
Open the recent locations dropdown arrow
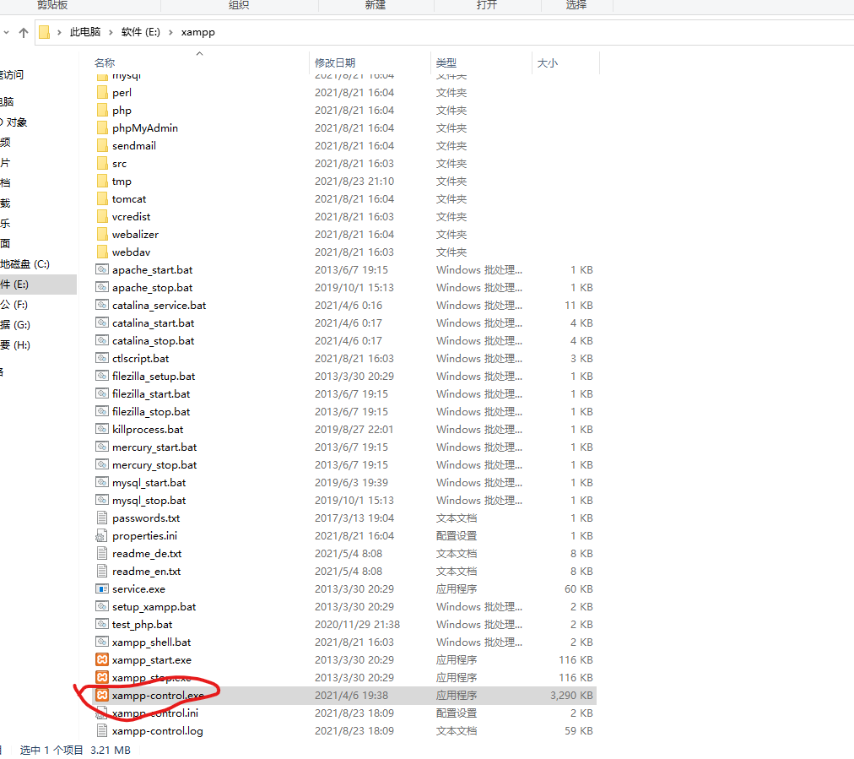click(x=7, y=33)
